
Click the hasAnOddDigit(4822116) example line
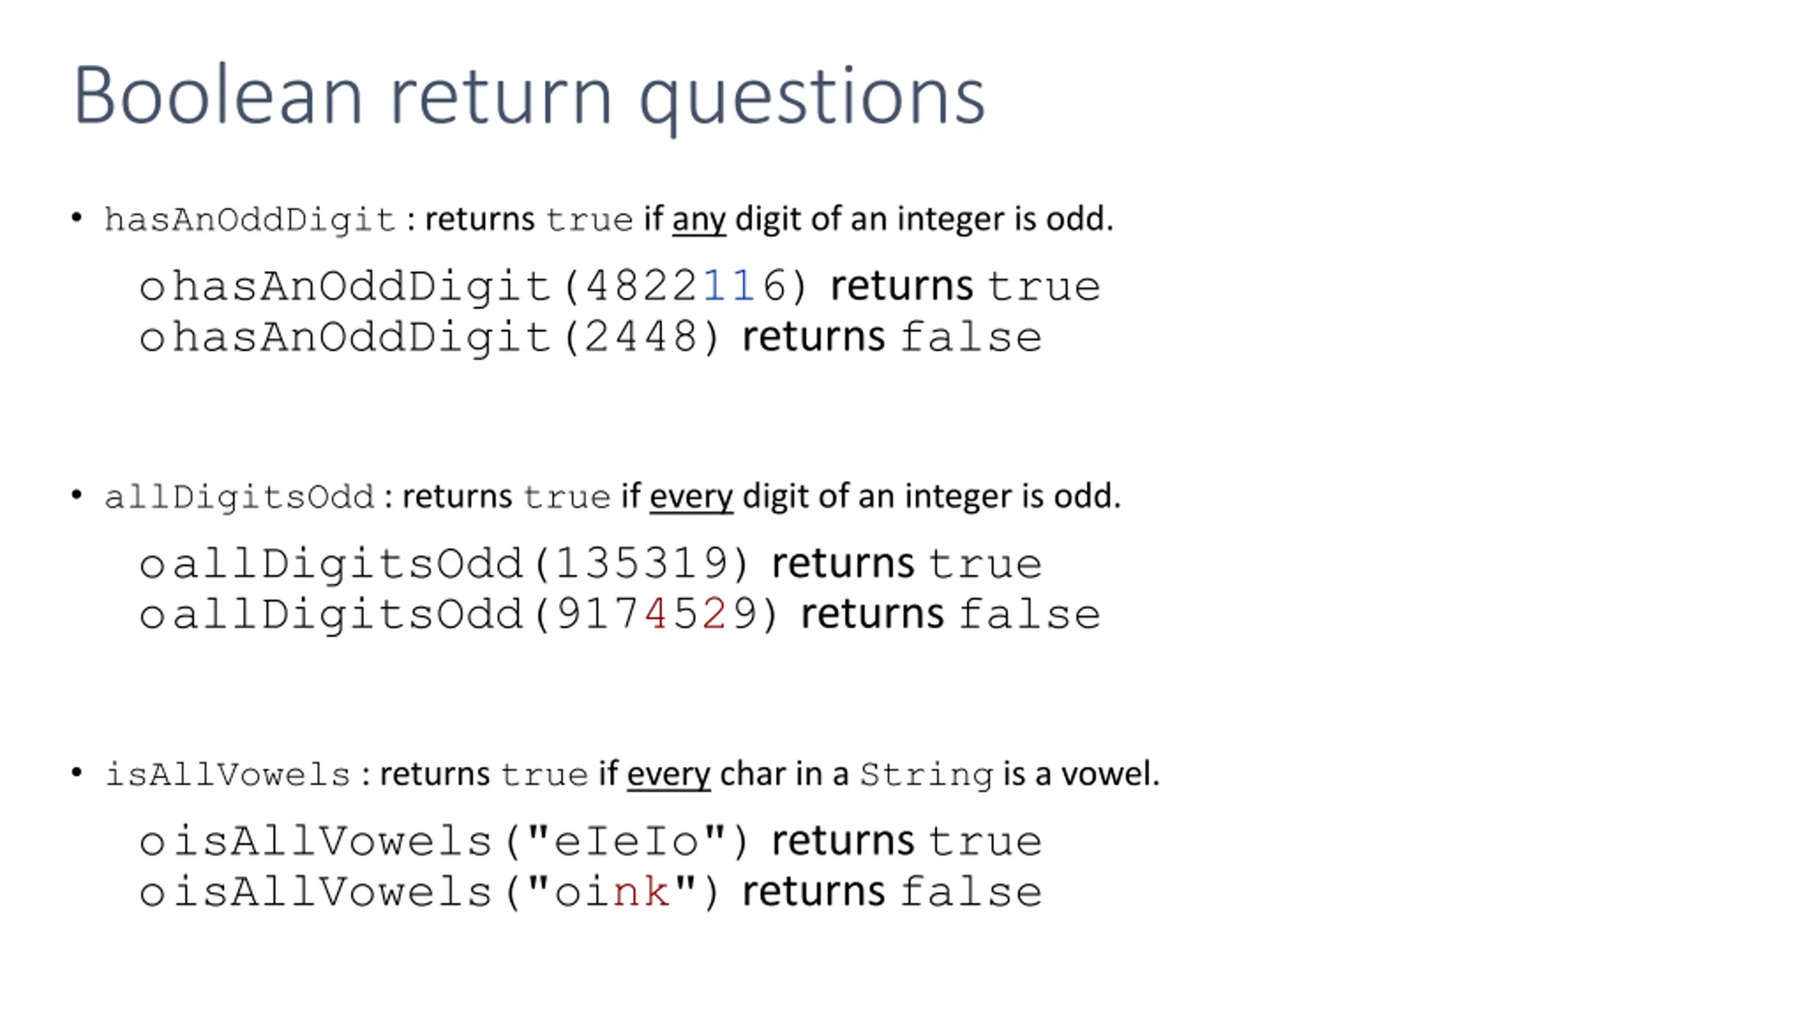pos(620,286)
